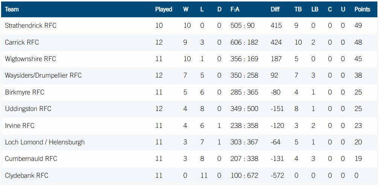Select Clydebank RFC team name
Viewport: 380px width, 186px height.
(x=27, y=175)
